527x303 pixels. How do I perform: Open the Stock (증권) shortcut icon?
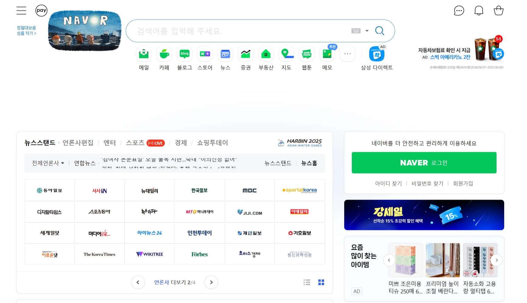coord(246,54)
